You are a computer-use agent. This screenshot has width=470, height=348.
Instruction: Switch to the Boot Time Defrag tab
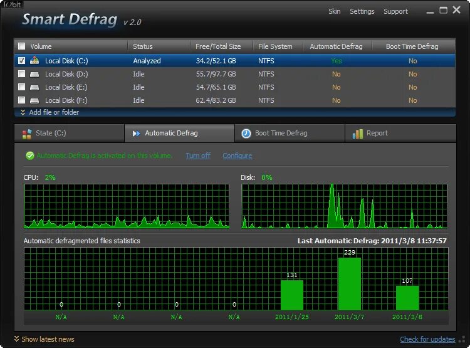(x=290, y=133)
